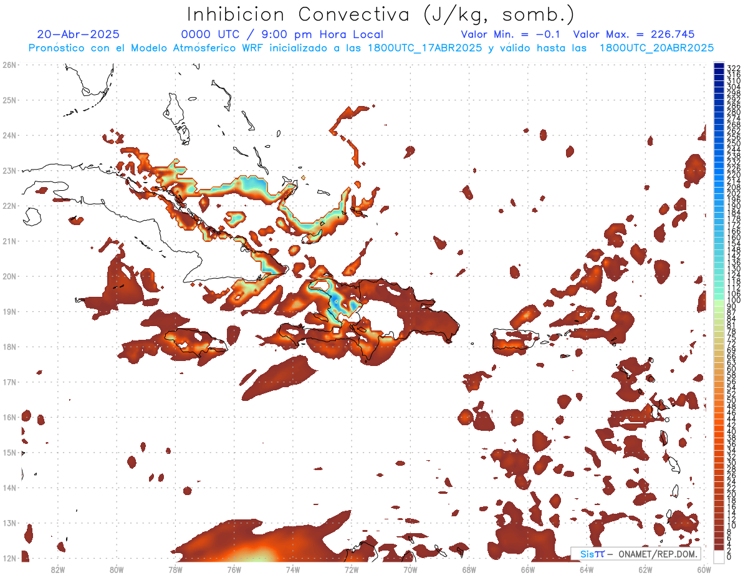This screenshot has height=578, width=748.
Task: Click the 68W longitude label
Action: click(469, 569)
